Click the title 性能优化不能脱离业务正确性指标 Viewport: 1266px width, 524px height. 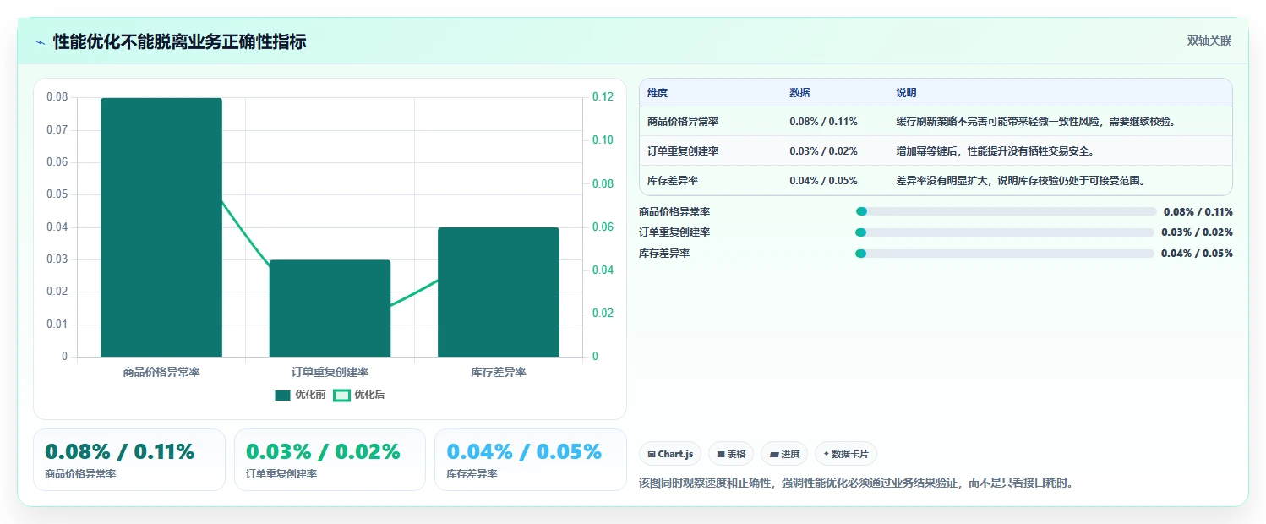[179, 41]
